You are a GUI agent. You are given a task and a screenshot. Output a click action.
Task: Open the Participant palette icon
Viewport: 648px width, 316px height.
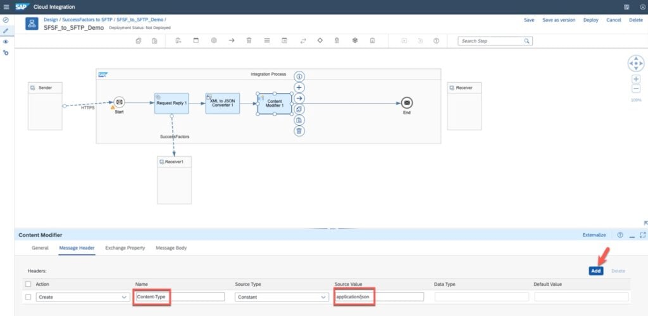[x=178, y=41]
